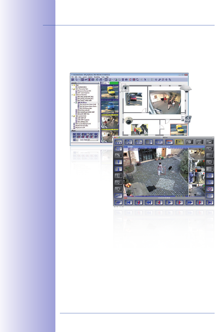Click the binoculars search button in MxEasy
The image size is (216, 332).
(x=118, y=203)
